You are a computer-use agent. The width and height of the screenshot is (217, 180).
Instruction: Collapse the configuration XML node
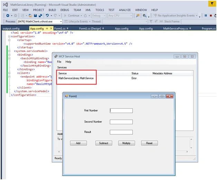[x=9, y=36]
